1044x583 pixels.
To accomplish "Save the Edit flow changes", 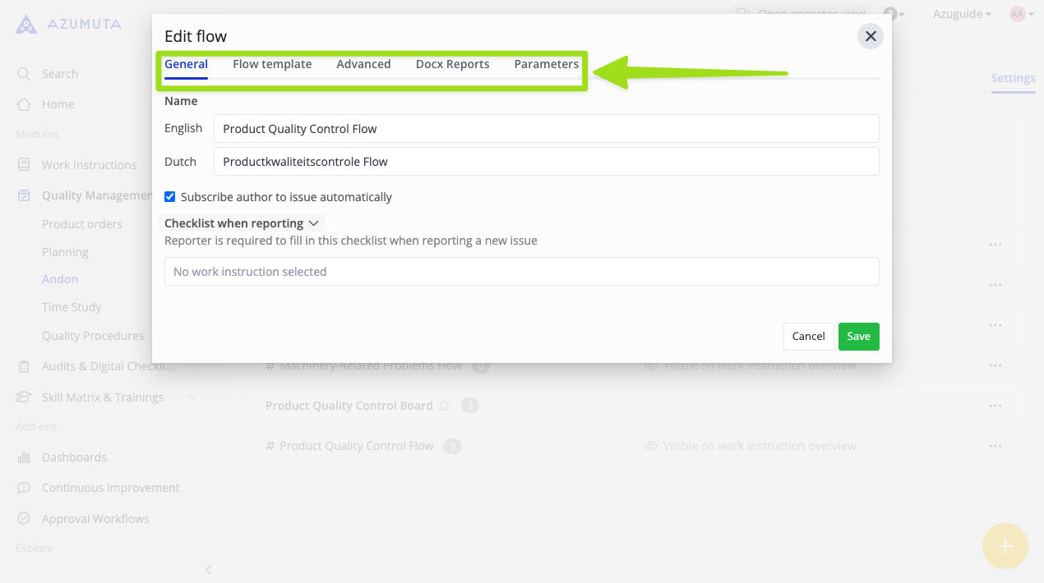I will coord(858,336).
